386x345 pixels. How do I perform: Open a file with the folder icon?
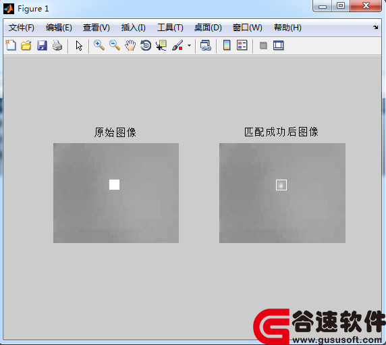(26, 45)
